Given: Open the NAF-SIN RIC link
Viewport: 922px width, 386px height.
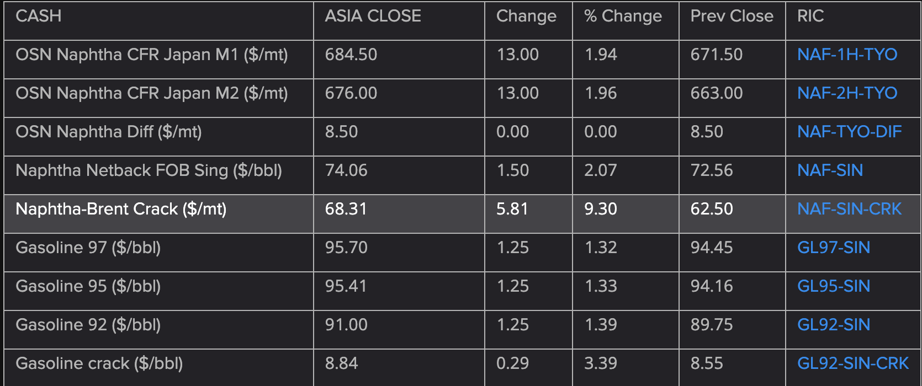Looking at the screenshot, I should click(x=830, y=170).
